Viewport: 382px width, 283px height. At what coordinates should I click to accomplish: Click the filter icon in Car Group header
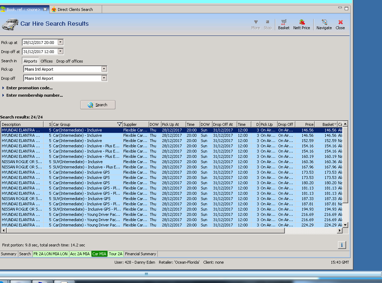pos(119,124)
